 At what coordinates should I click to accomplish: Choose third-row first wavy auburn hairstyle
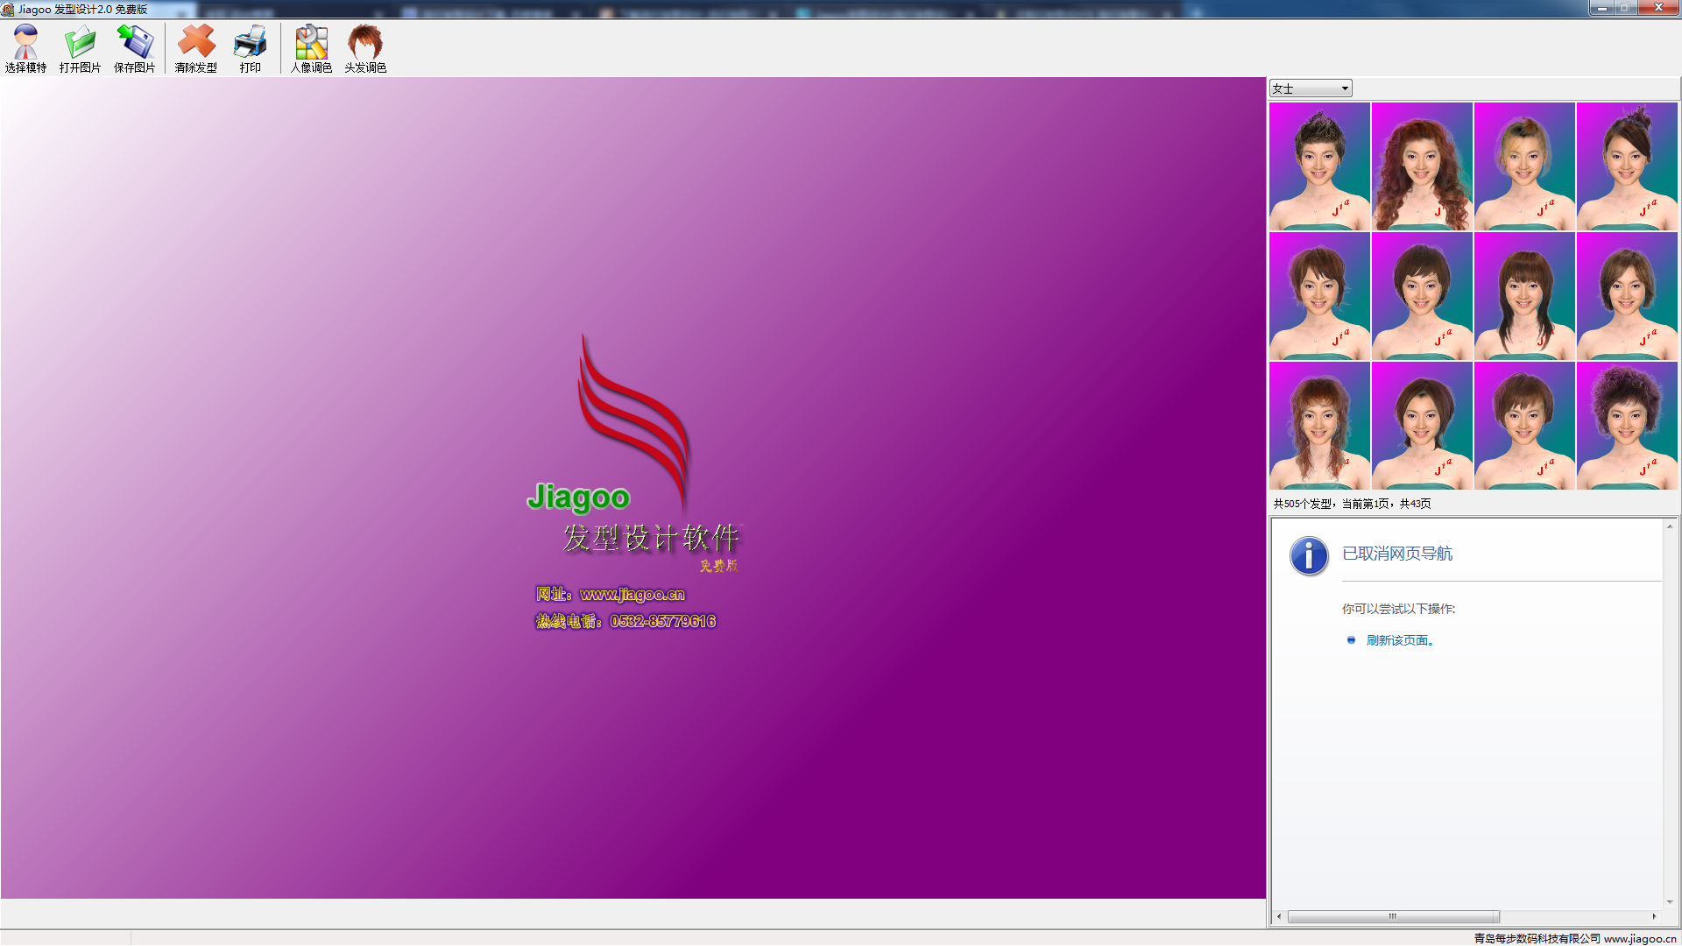(x=1319, y=426)
